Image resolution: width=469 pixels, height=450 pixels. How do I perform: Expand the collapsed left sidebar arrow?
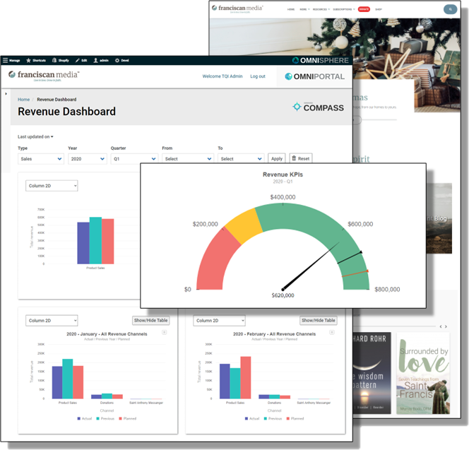[6, 94]
